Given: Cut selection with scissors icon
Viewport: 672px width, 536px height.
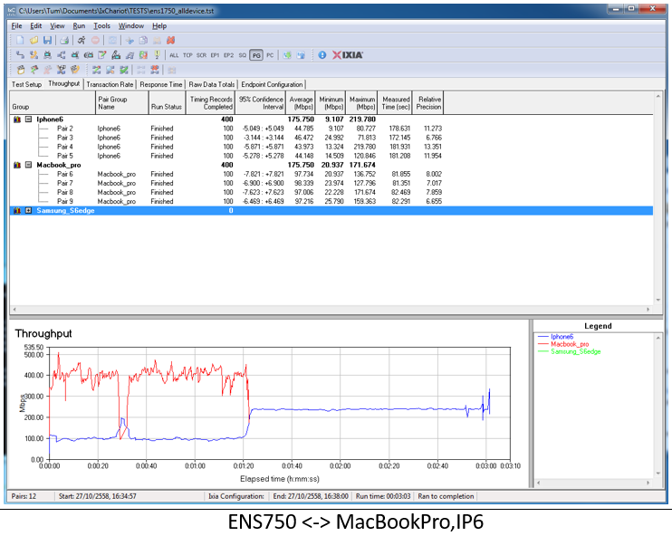Looking at the screenshot, I should coord(130,40).
